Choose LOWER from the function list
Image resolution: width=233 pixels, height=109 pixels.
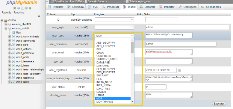click(x=113, y=92)
